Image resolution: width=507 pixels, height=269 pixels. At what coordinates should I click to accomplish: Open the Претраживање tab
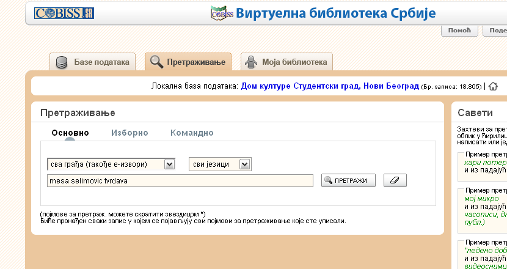(188, 62)
